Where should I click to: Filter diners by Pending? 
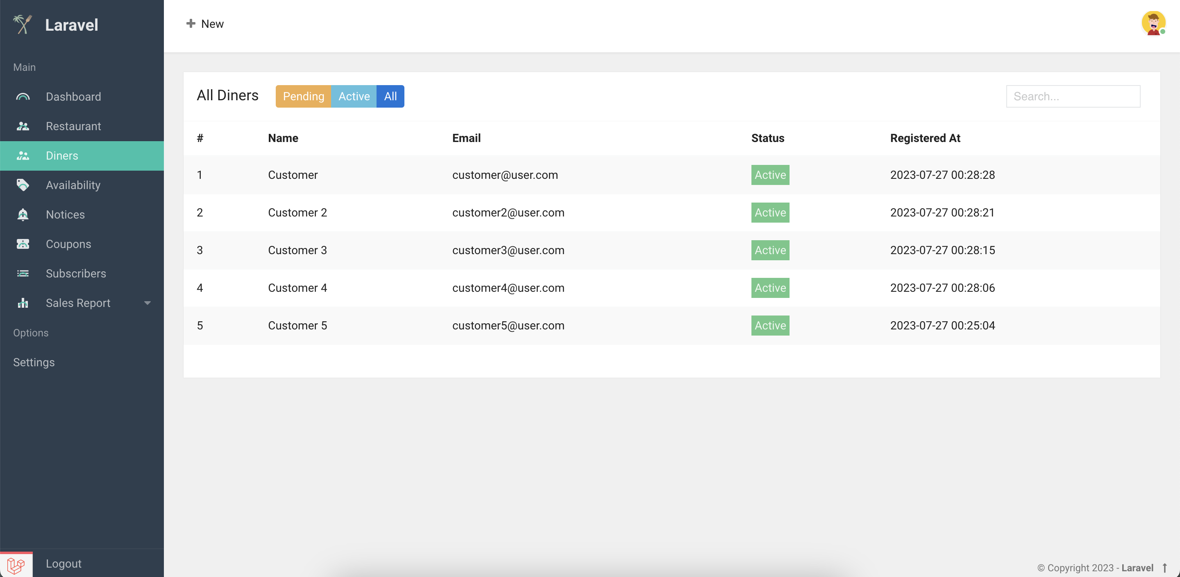click(303, 96)
